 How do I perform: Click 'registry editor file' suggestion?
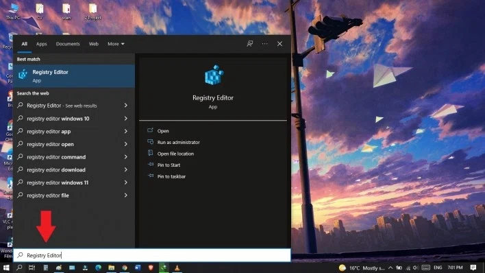coord(48,195)
